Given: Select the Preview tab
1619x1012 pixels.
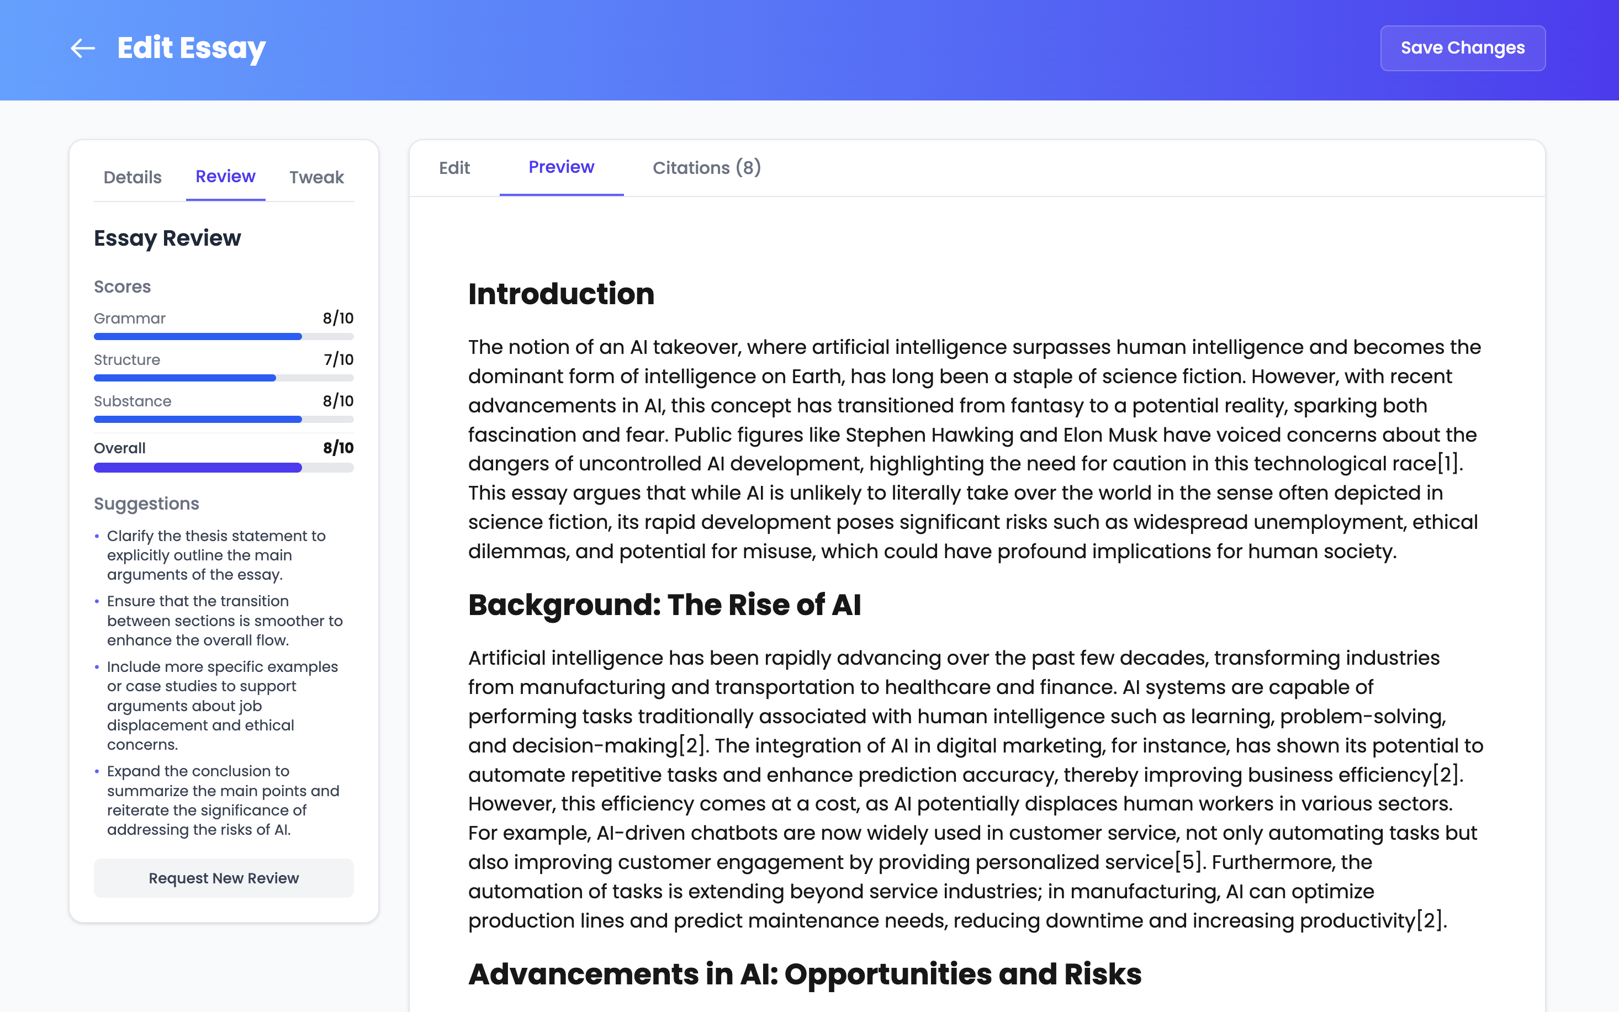Looking at the screenshot, I should 561,167.
